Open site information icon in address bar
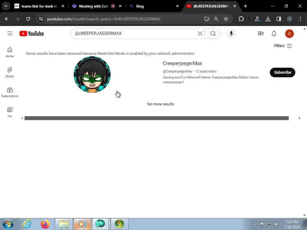 click(x=41, y=19)
